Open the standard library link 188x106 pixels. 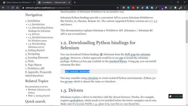point(118,61)
